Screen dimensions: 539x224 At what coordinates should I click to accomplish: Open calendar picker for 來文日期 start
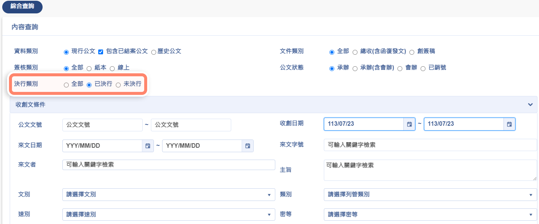148,146
